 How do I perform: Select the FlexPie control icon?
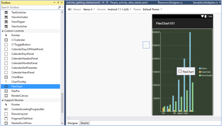6,91
